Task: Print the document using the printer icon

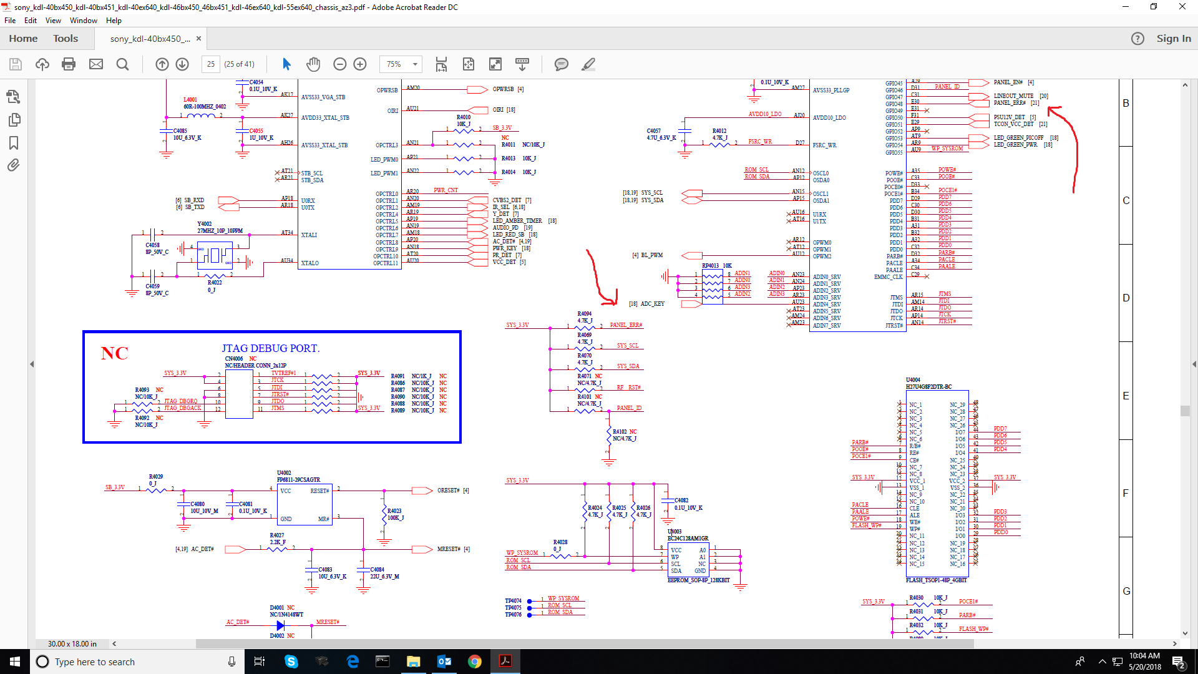Action: pos(69,64)
